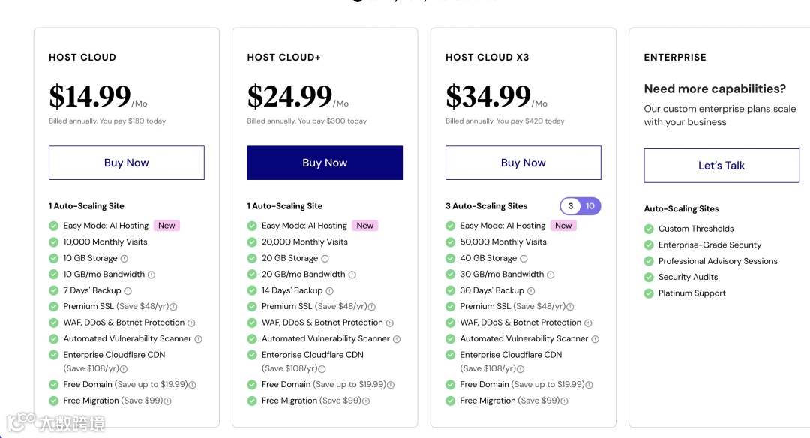Click Buy Now for Host Cloud plan
Screen dimensions: 810x438
[126, 163]
